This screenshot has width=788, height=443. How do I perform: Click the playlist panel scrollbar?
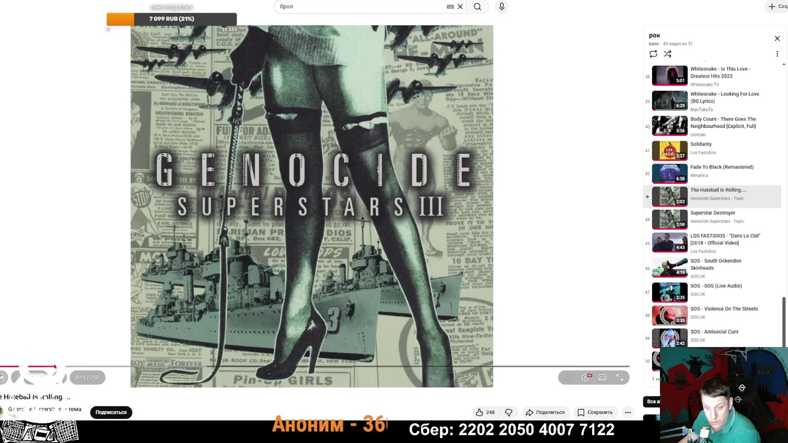[784, 322]
